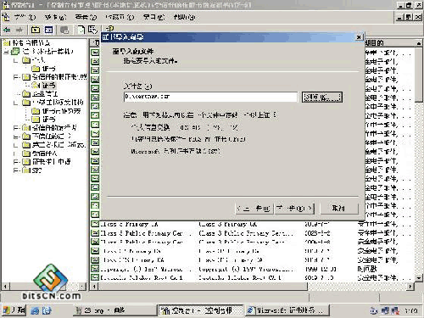Click the list's horizontal scrollbar right arrow
This screenshot has height=318, width=424.
pyautogui.click(x=410, y=287)
